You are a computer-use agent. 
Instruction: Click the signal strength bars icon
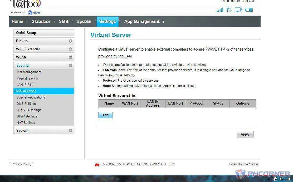coord(220,10)
